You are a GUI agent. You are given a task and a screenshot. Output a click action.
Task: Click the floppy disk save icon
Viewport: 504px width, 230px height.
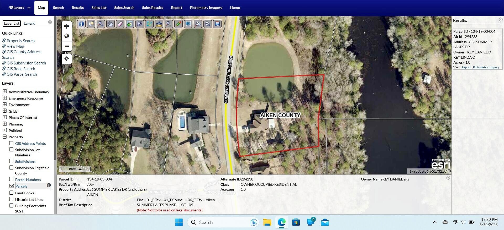coord(217,24)
